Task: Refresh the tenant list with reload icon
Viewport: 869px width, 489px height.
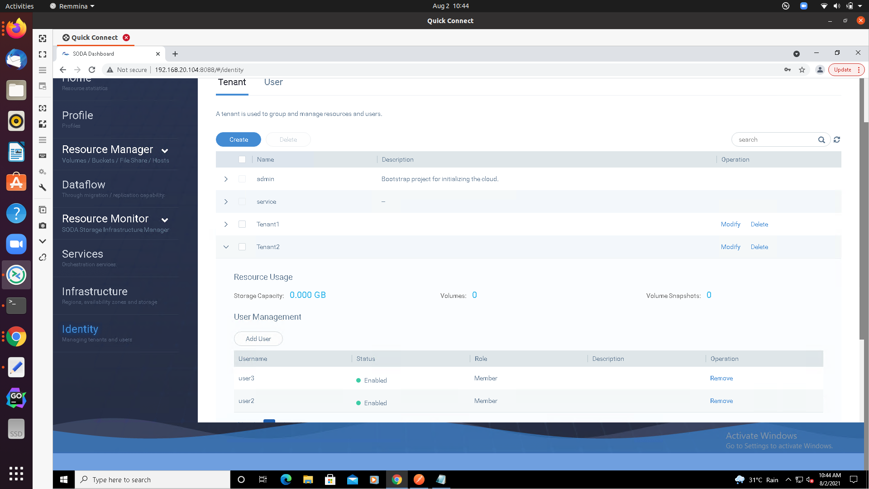Action: pyautogui.click(x=837, y=139)
